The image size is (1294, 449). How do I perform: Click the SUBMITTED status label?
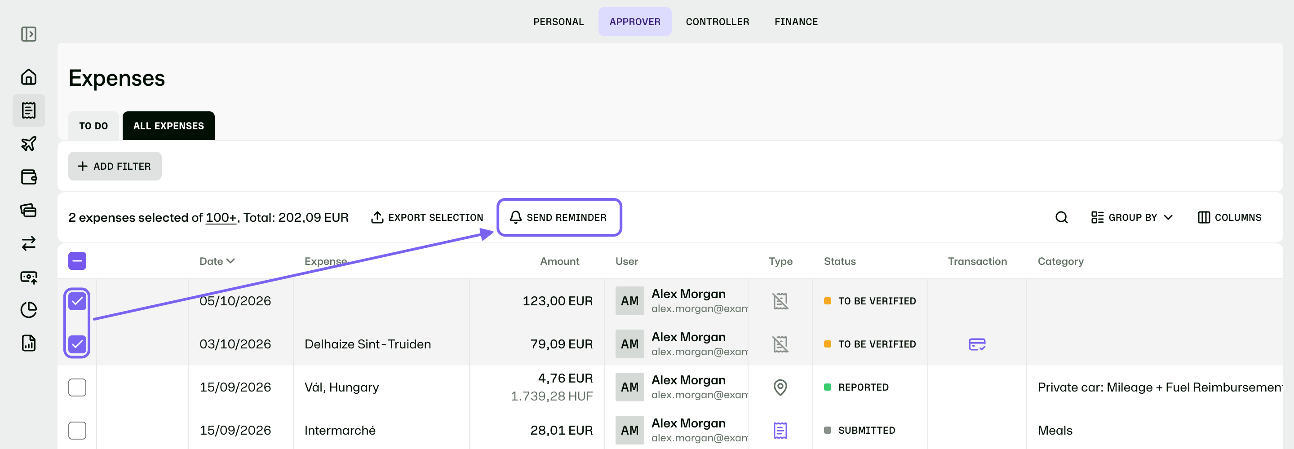[867, 431]
